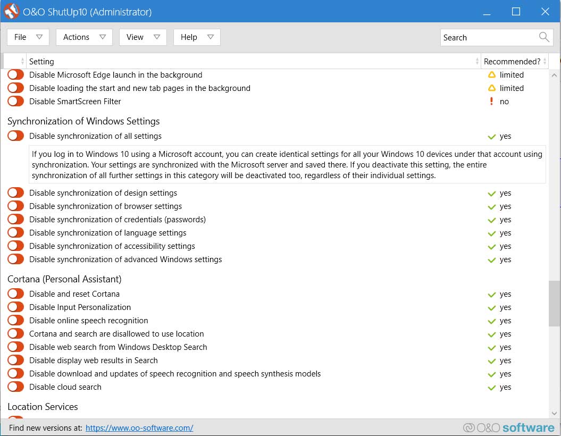This screenshot has height=436, width=561.
Task: Toggle Disable display web results in Search
Action: click(x=16, y=360)
